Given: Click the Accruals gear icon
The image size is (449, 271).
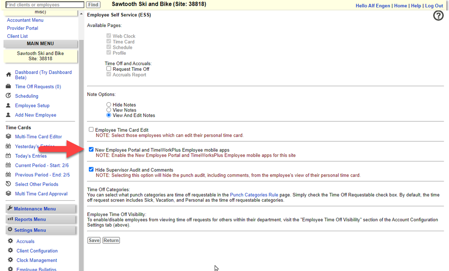Looking at the screenshot, I should tap(11, 241).
